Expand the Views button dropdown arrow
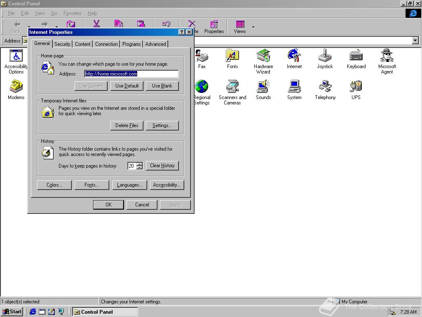The width and height of the screenshot is (422, 317). click(x=253, y=27)
